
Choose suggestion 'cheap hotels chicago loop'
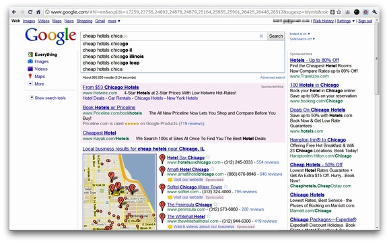[x=182, y=63]
